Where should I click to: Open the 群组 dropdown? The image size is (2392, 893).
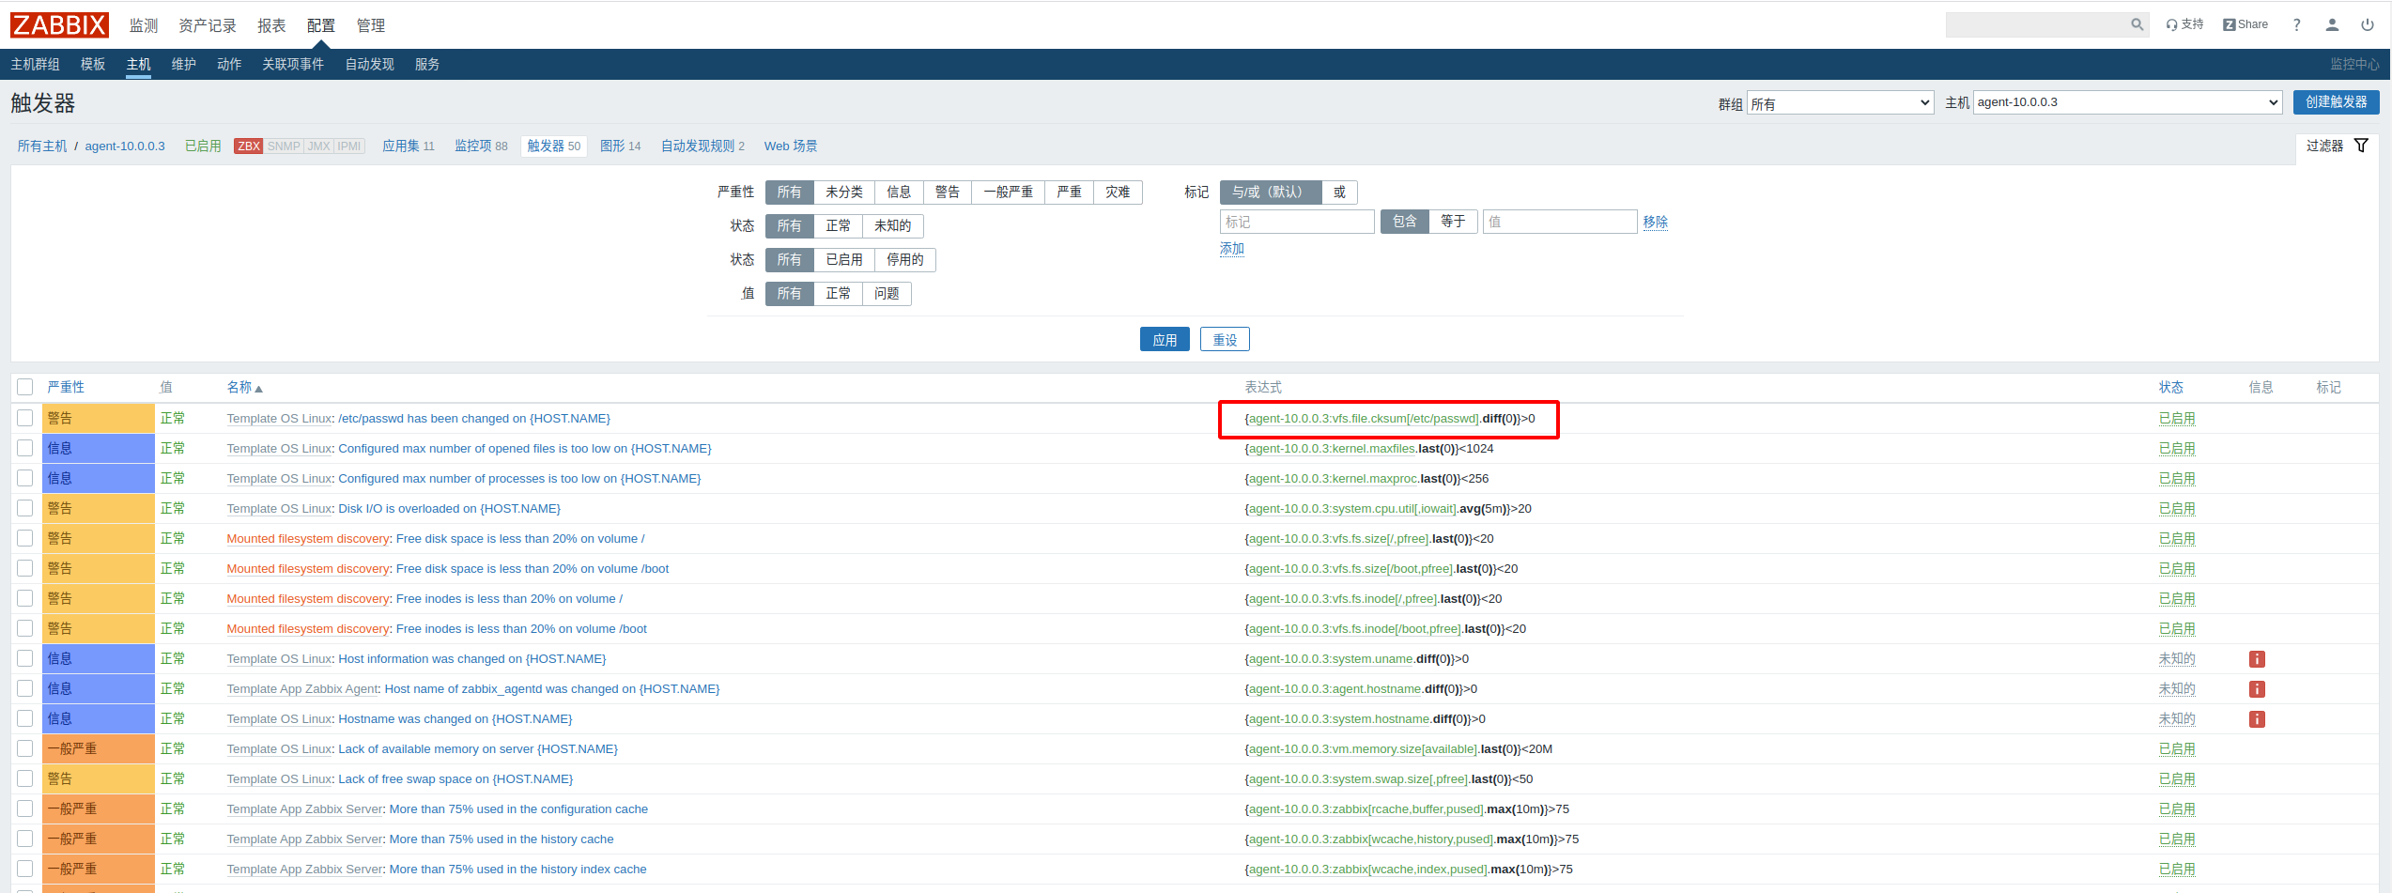(x=1840, y=103)
